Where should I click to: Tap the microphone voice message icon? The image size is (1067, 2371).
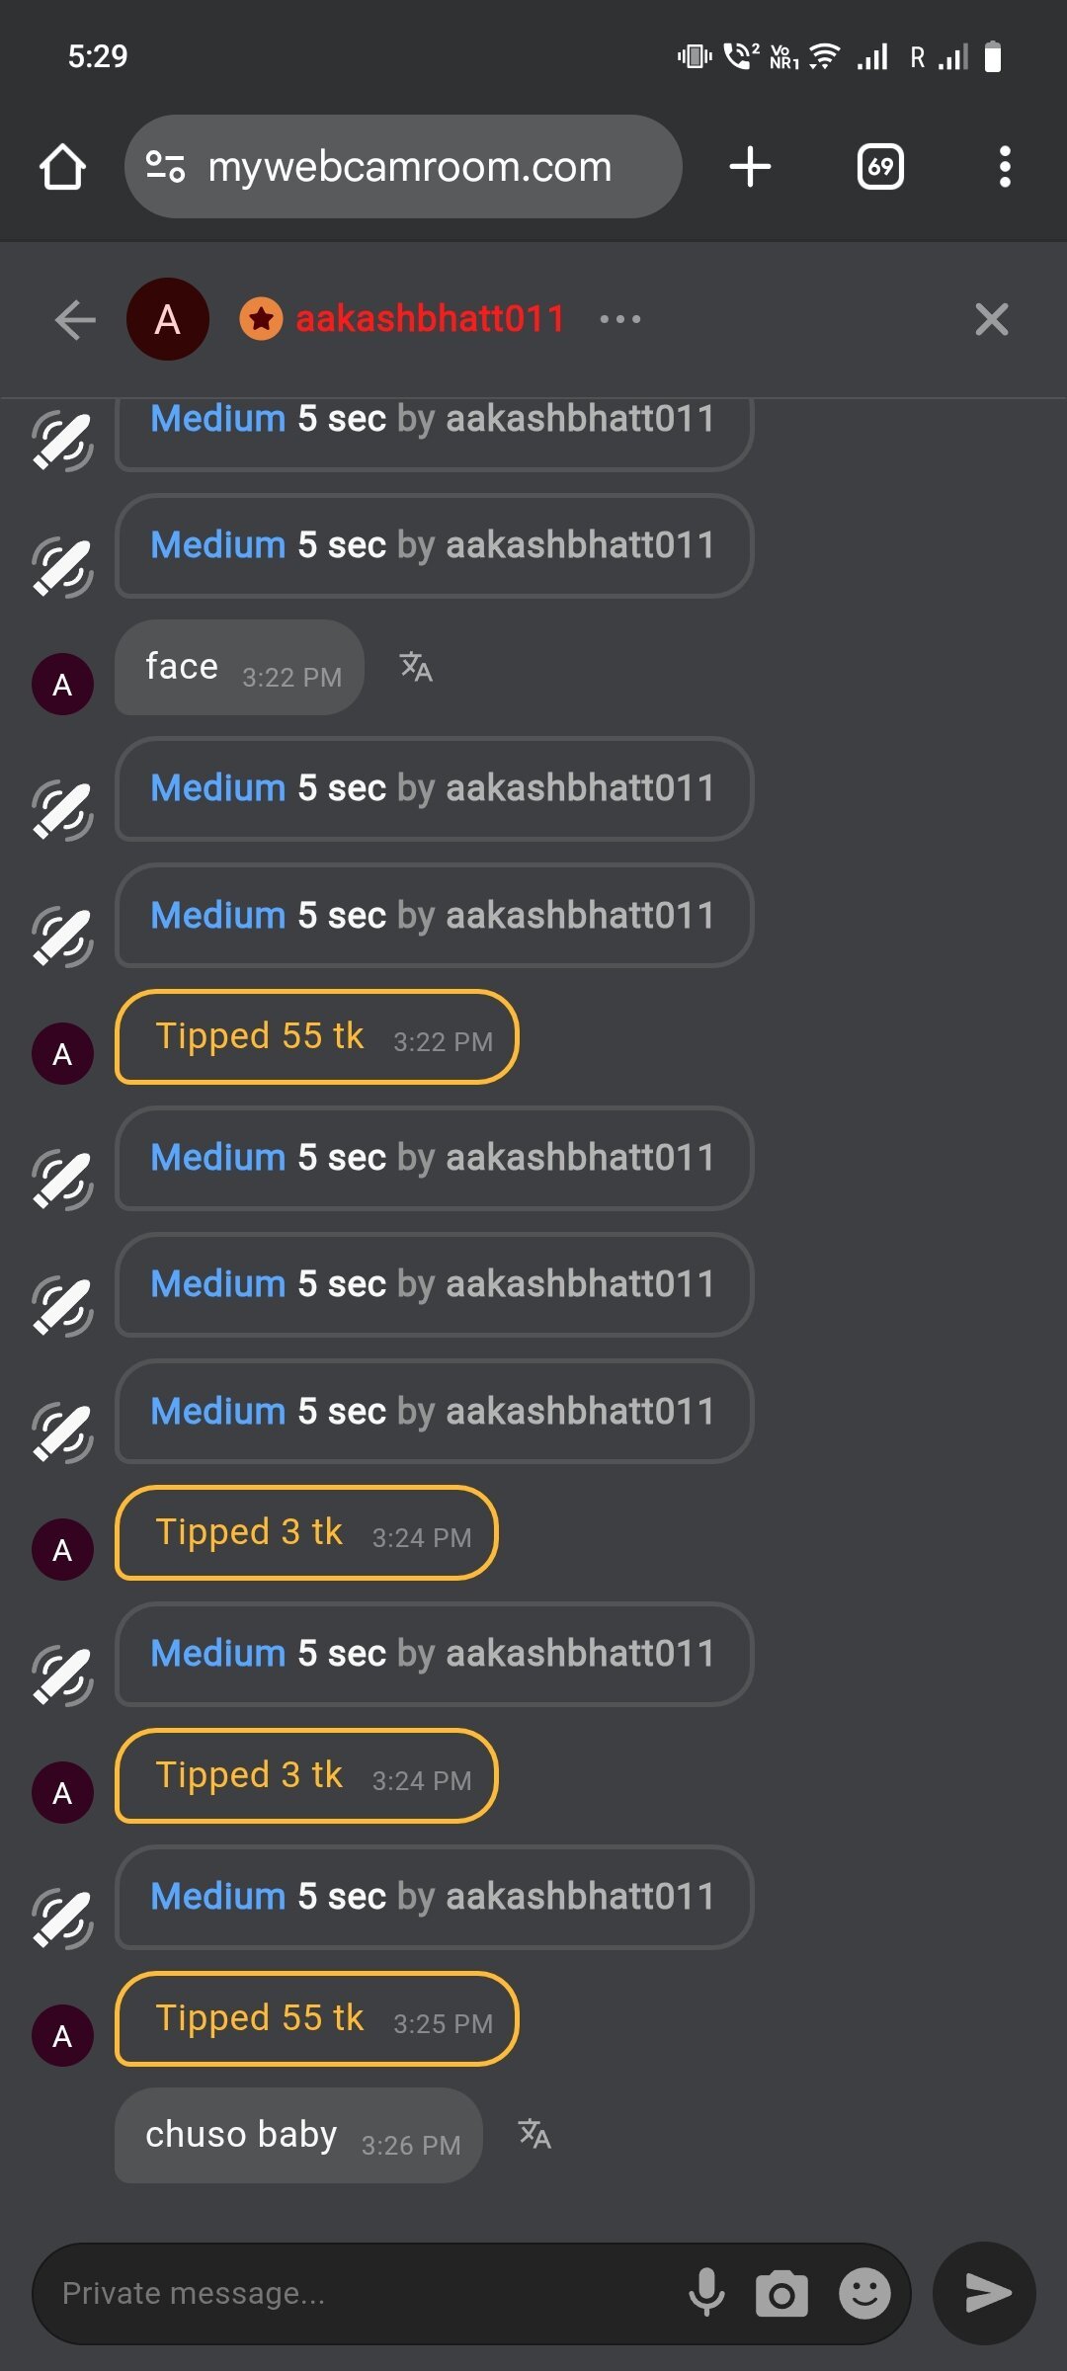point(706,2292)
